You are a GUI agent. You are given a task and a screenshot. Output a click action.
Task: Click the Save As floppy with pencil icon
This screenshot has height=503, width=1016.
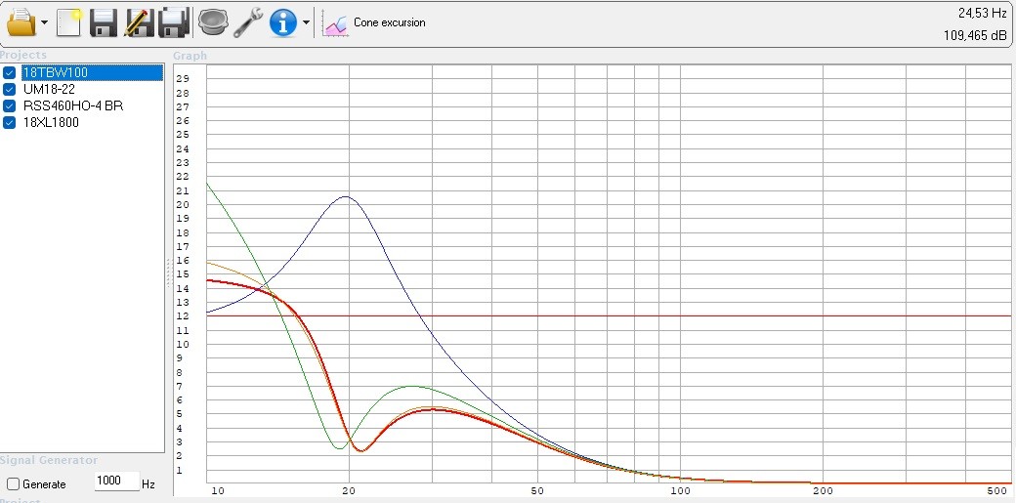tap(139, 22)
